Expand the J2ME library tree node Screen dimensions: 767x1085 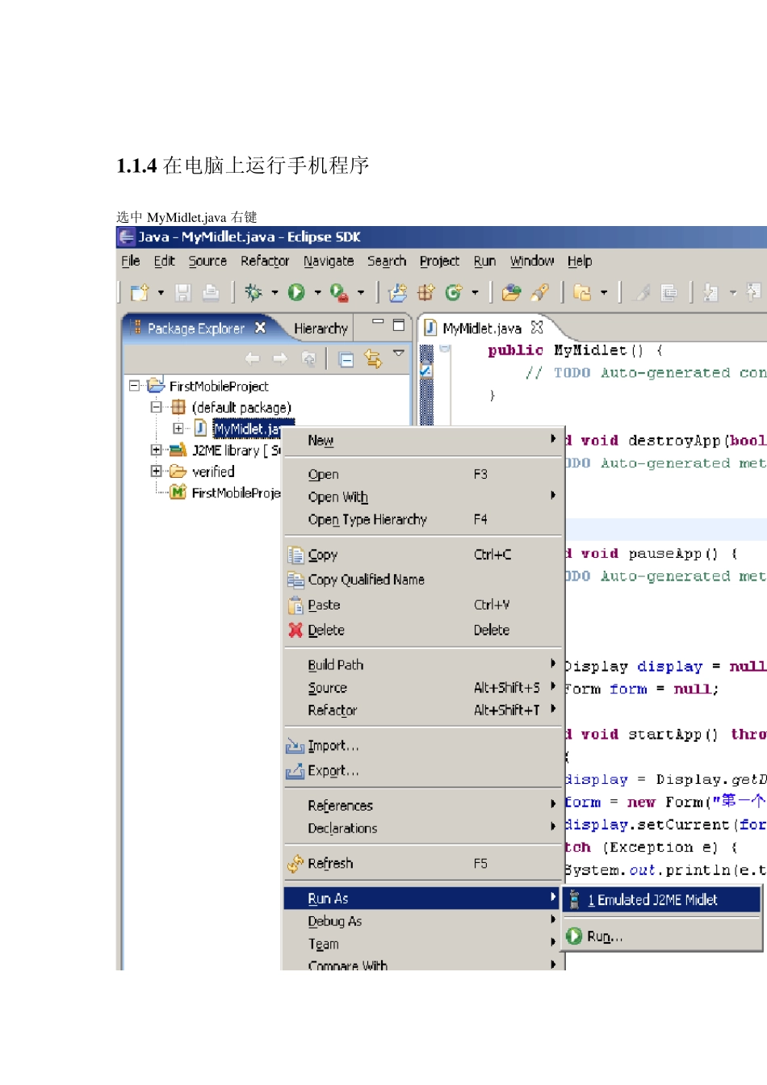[156, 450]
